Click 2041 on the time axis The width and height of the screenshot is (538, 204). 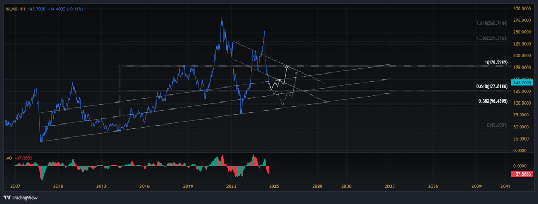505,186
